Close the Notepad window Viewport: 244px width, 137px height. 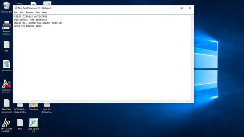point(190,8)
